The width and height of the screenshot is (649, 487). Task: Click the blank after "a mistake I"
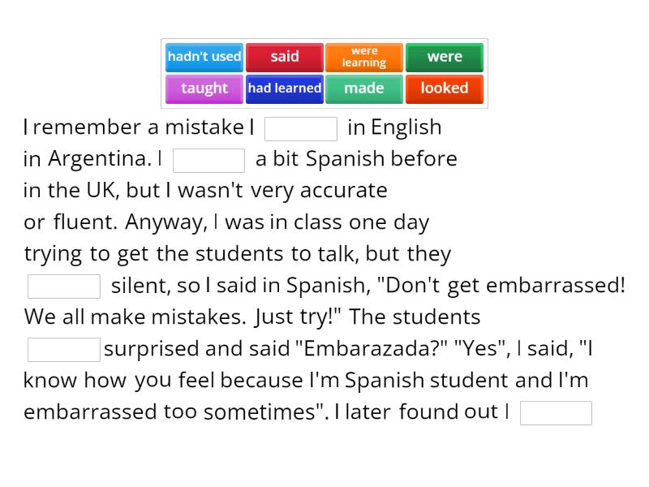pyautogui.click(x=301, y=129)
